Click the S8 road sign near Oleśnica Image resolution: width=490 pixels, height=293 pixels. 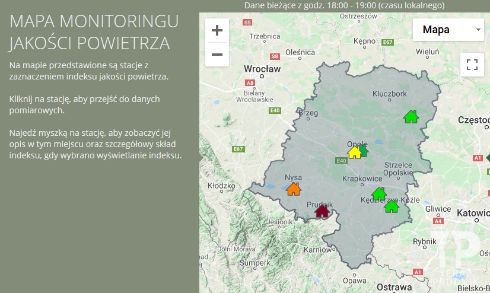click(275, 56)
